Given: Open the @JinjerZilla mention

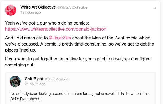Looking at the screenshot, I should point(60,38).
